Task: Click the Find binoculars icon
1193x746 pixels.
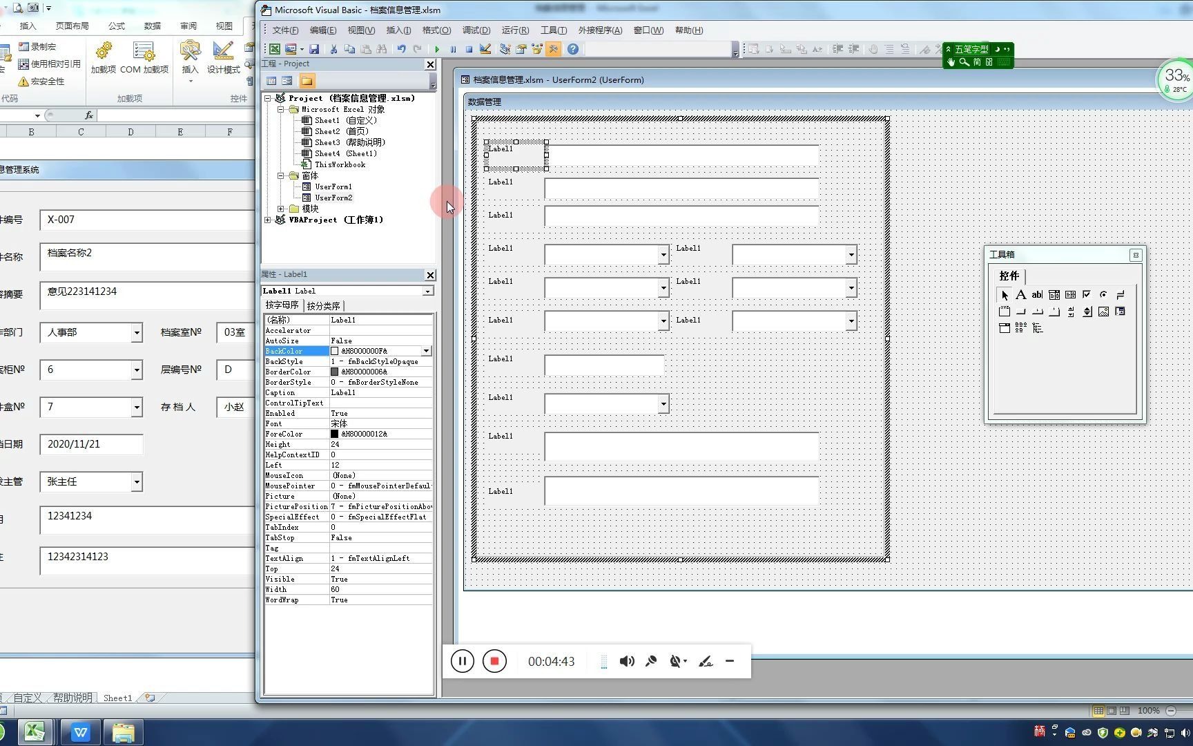Action: pos(382,49)
